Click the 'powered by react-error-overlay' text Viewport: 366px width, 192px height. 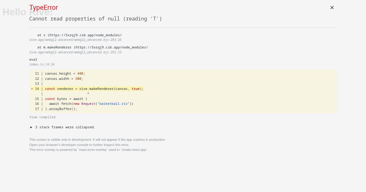89,150
